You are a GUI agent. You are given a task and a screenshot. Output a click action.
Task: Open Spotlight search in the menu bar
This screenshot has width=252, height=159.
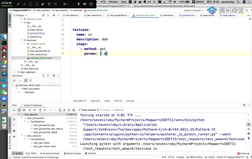[x=238, y=2]
